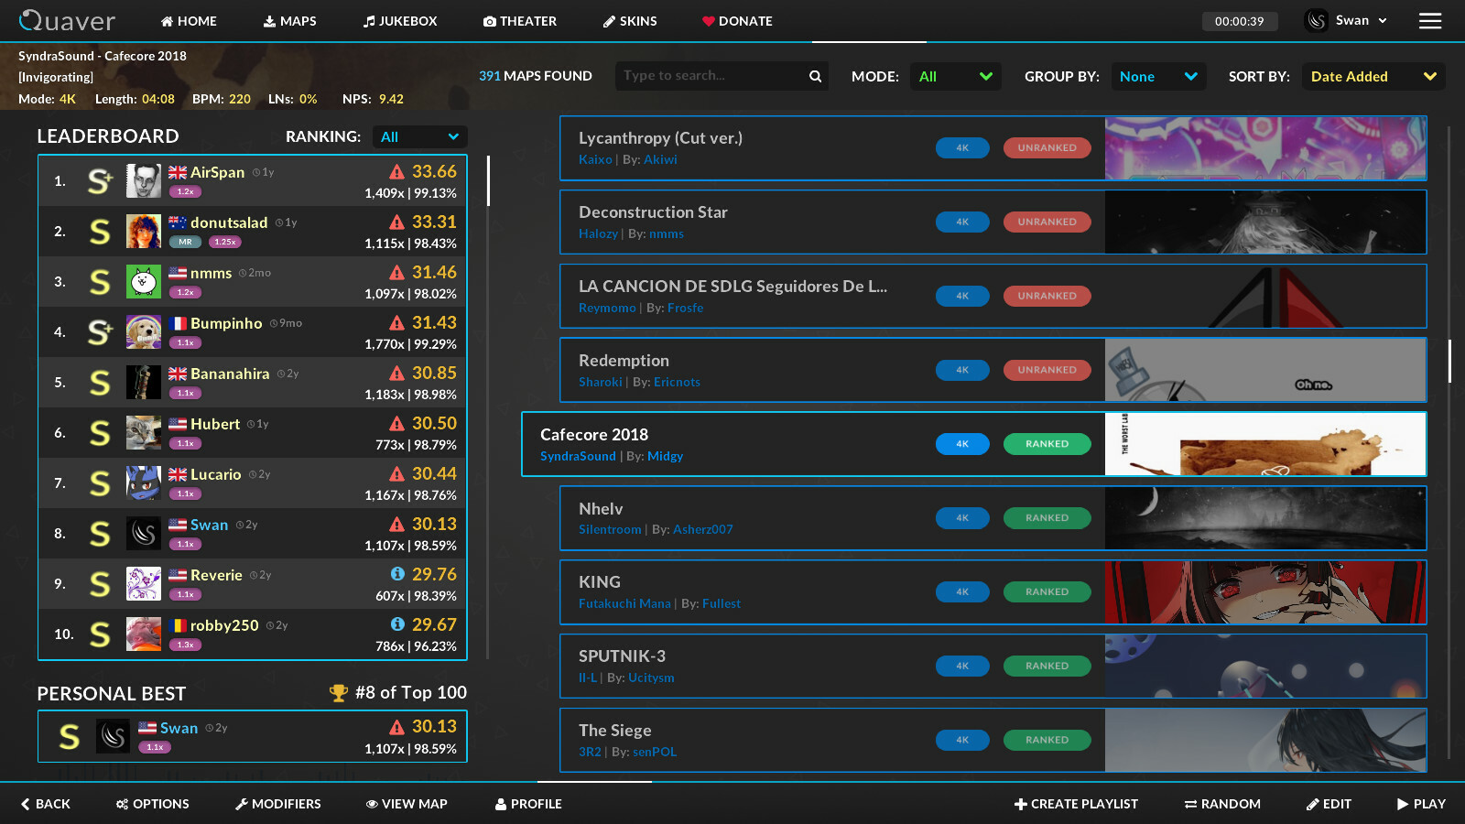Open the Group By dropdown set to None

coord(1158,76)
